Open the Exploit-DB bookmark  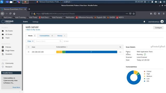100,17
